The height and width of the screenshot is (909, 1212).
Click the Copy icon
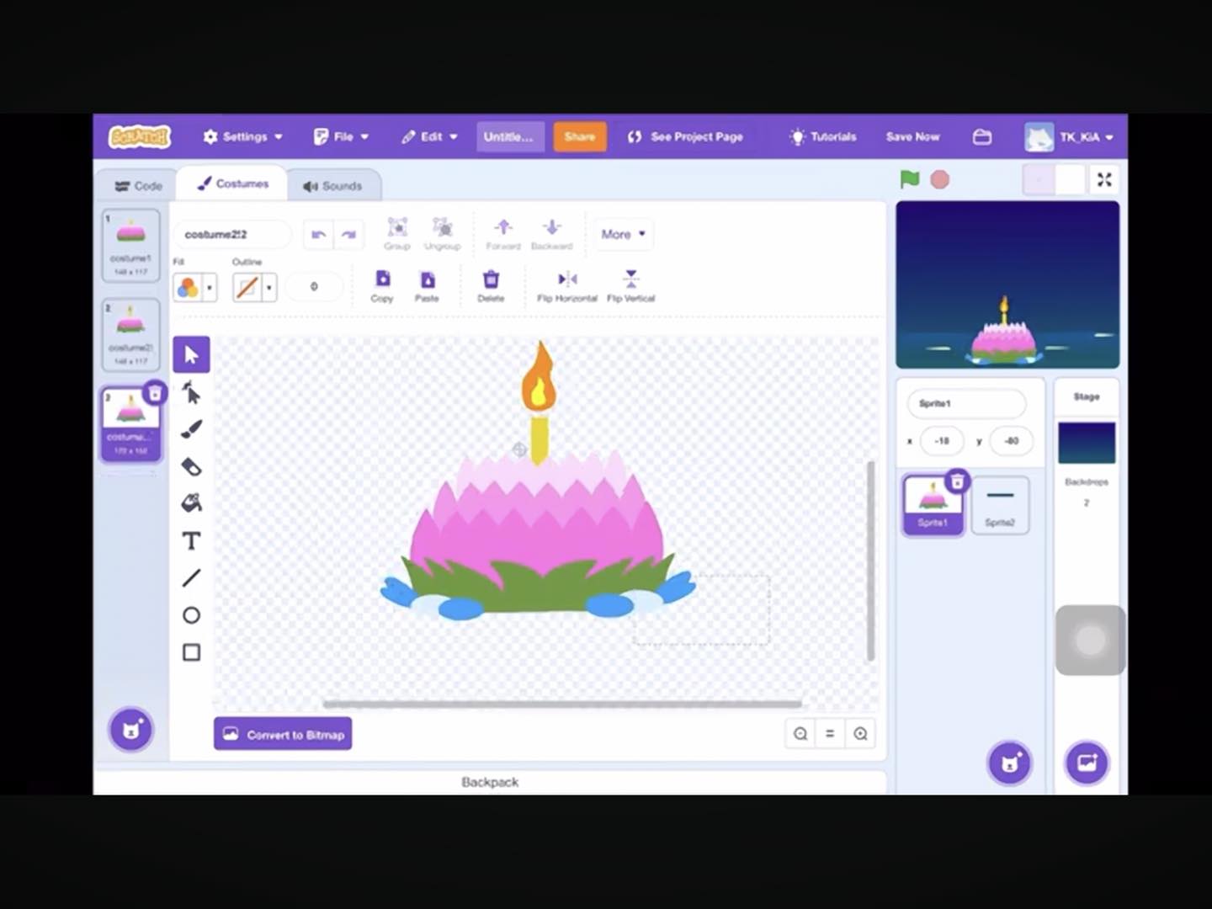(x=382, y=286)
